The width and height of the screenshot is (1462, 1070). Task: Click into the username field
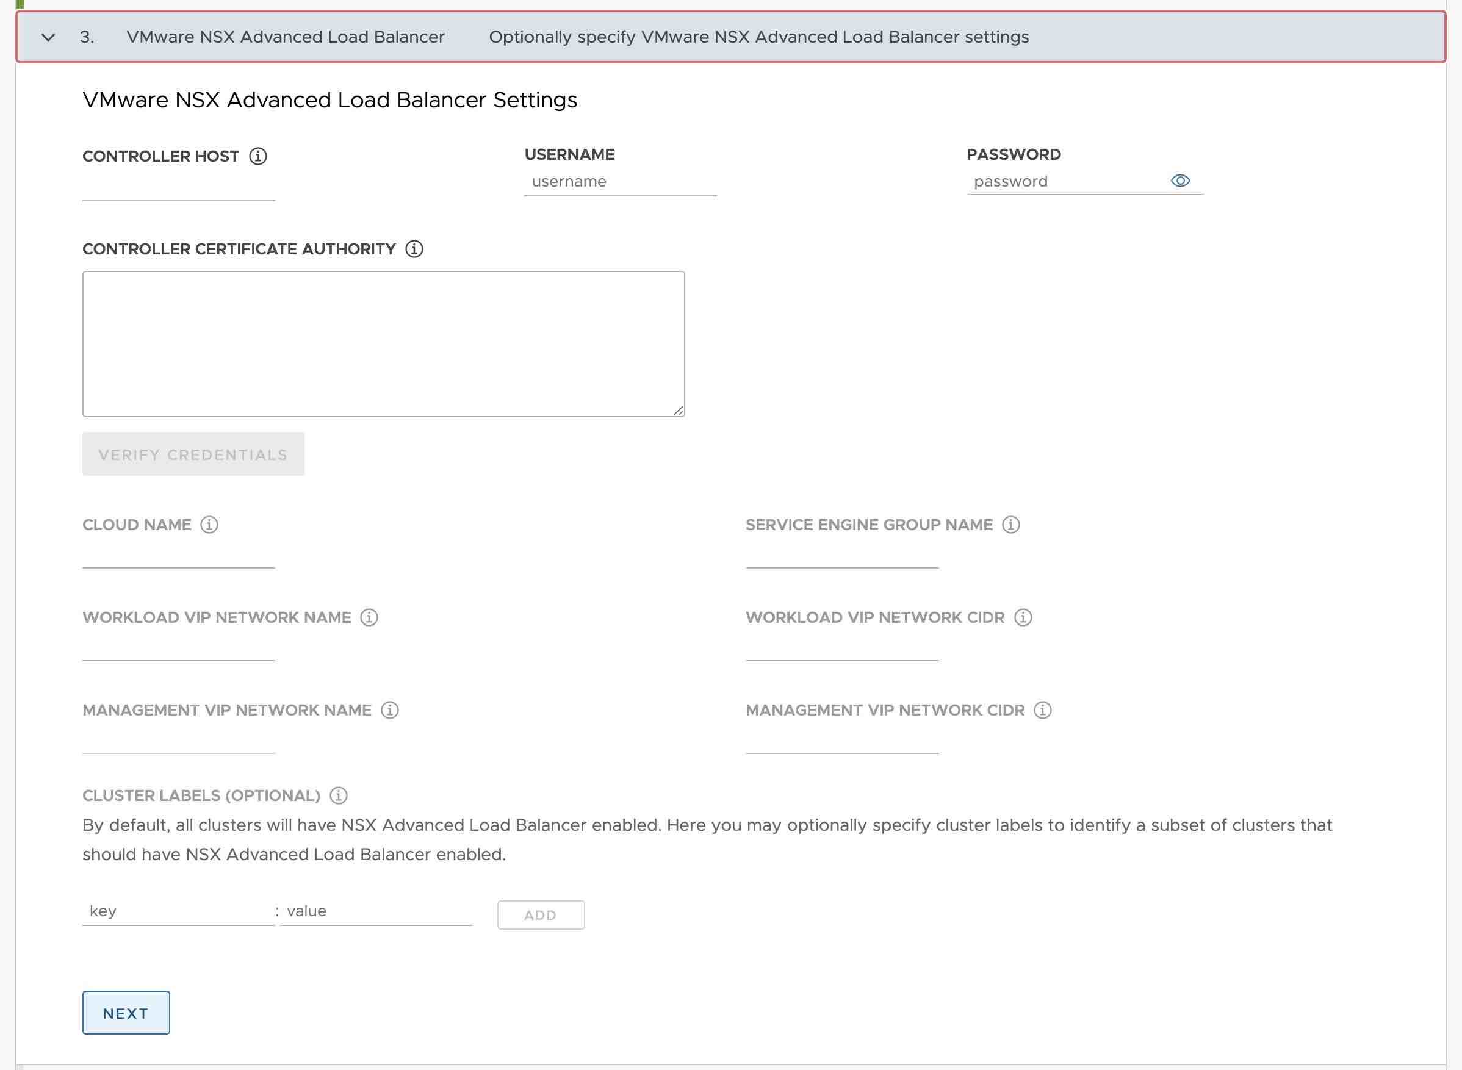[620, 182]
